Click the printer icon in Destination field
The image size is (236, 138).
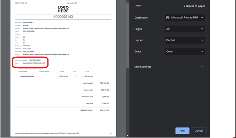(167, 18)
